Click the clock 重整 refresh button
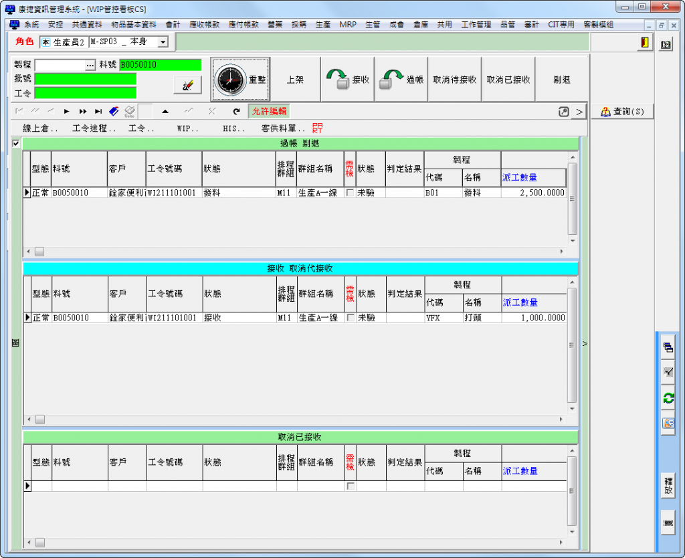The height and width of the screenshot is (558, 685). point(240,80)
